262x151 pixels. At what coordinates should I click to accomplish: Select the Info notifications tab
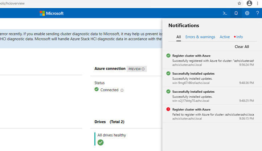pos(238,37)
